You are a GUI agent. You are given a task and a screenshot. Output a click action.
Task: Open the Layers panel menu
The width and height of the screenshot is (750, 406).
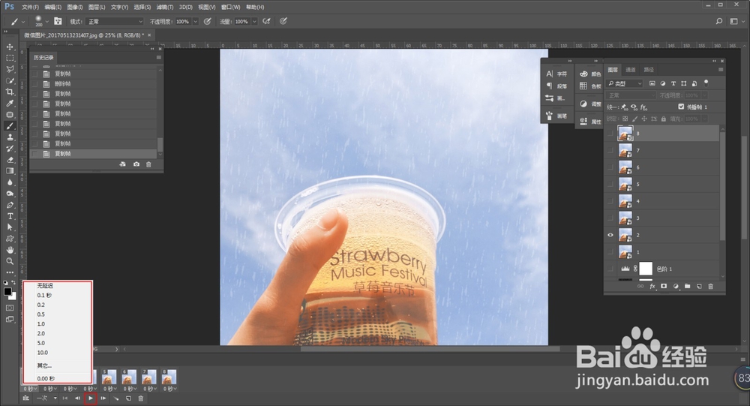tap(720, 70)
